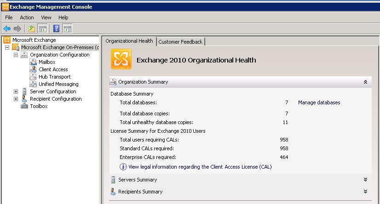Toggle the Show/Hide Console Tree icon
Screen dimensions: 380x204
(x=43, y=29)
